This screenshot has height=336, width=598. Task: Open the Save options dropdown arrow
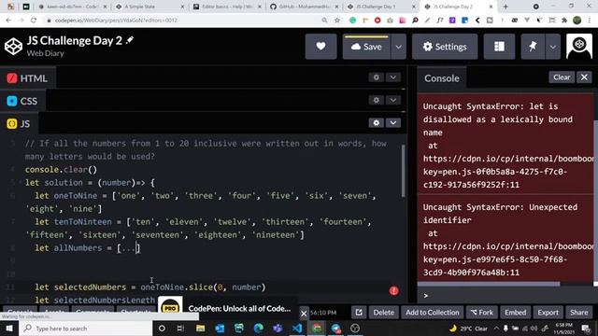pyautogui.click(x=399, y=47)
